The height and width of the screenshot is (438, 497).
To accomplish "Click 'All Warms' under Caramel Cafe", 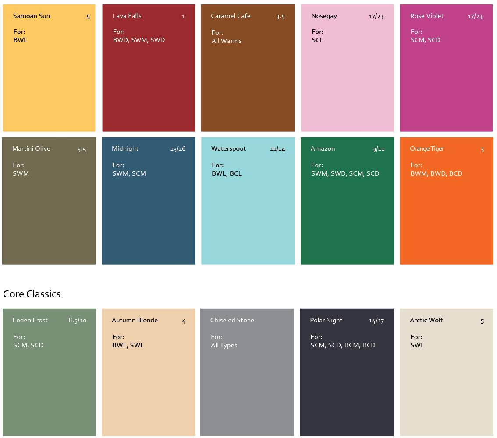I will pyautogui.click(x=227, y=41).
